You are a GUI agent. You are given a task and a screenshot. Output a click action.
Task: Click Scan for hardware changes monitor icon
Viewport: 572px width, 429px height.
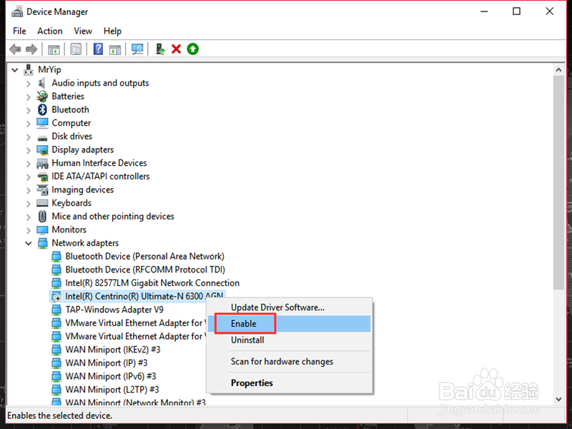(137, 49)
